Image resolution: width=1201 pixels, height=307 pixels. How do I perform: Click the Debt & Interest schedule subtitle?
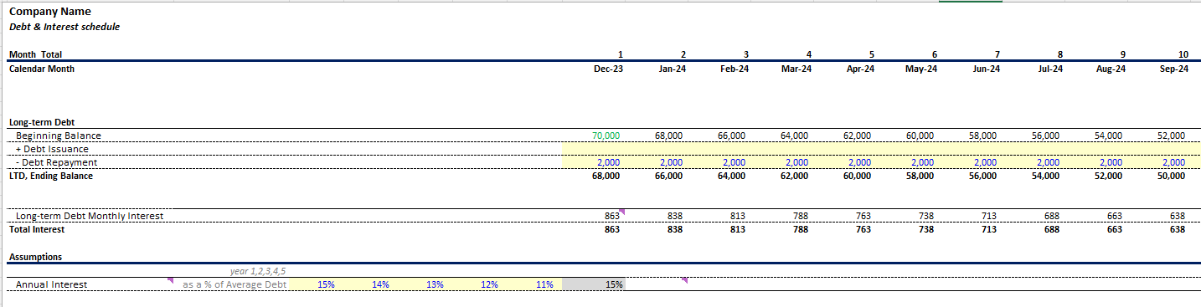point(64,27)
